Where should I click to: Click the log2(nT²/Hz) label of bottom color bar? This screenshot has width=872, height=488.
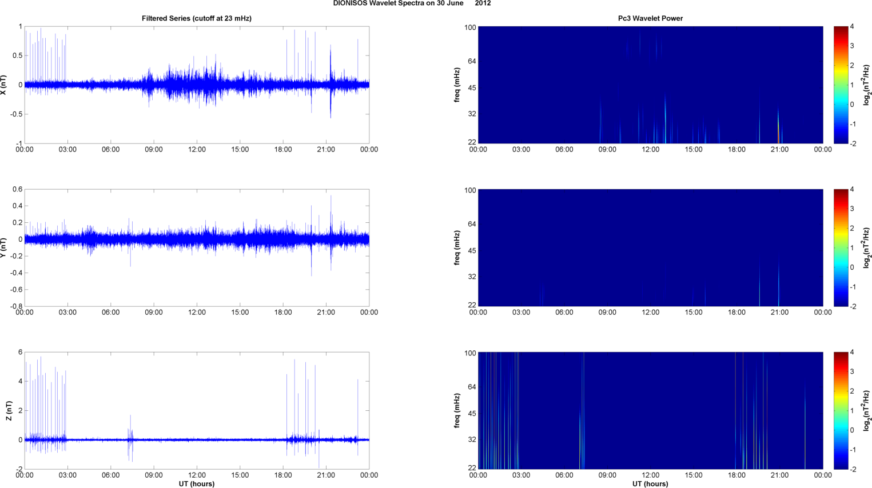tap(867, 411)
